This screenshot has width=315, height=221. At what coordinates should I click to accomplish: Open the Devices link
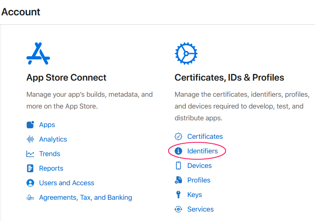tap(200, 166)
